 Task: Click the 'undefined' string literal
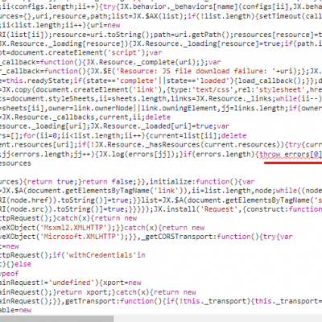point(71,283)
